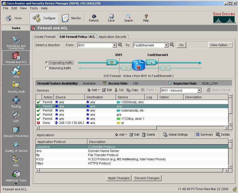Click the Apply Changes button

[118, 178]
